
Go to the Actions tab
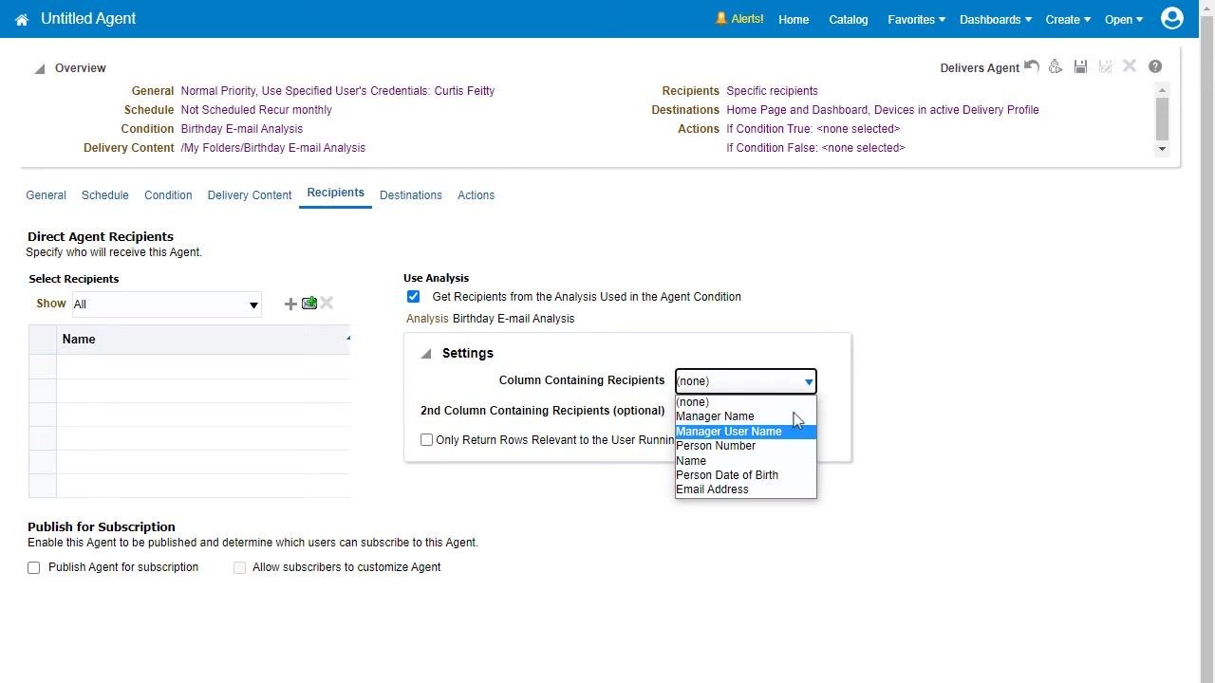tap(476, 195)
